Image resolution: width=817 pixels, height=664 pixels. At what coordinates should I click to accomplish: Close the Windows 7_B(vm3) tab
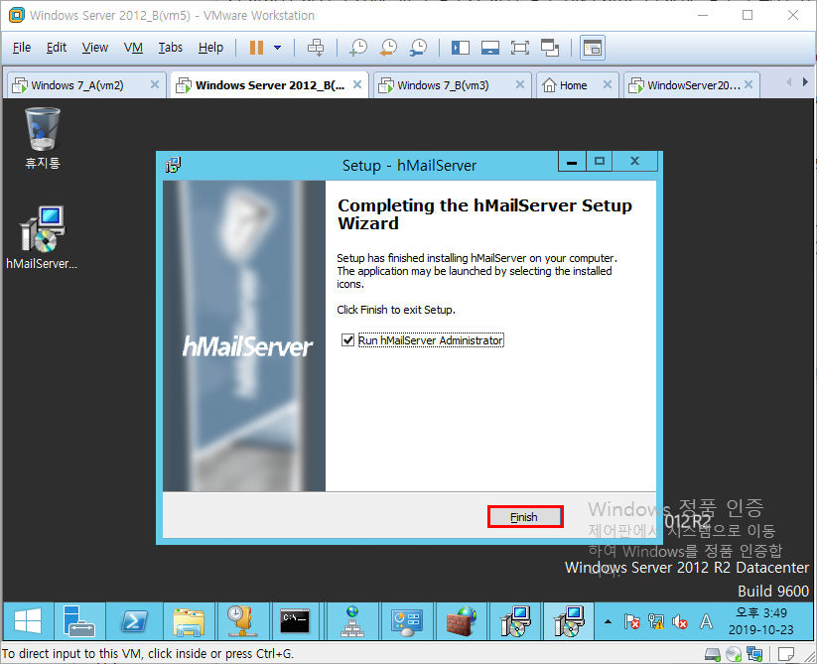[x=520, y=84]
